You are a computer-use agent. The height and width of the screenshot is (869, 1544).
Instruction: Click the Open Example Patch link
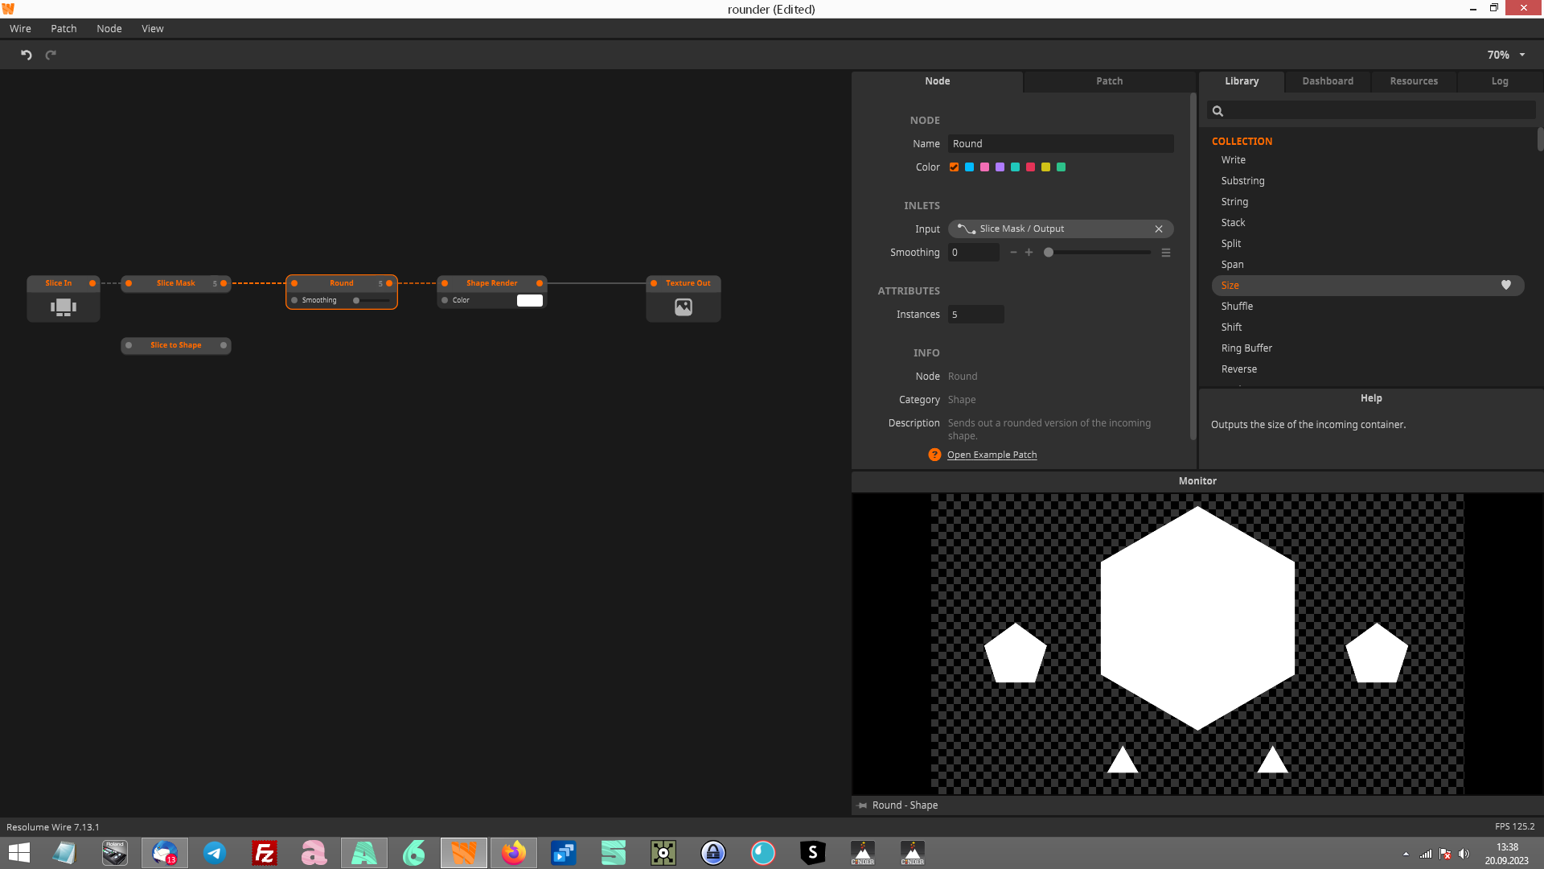[x=992, y=455]
